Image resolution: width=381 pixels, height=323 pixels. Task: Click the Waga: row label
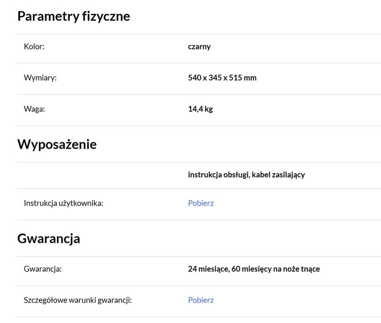[35, 109]
